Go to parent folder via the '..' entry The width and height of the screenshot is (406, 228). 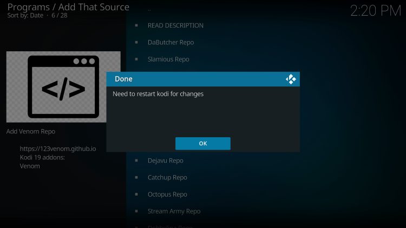pyautogui.click(x=149, y=10)
